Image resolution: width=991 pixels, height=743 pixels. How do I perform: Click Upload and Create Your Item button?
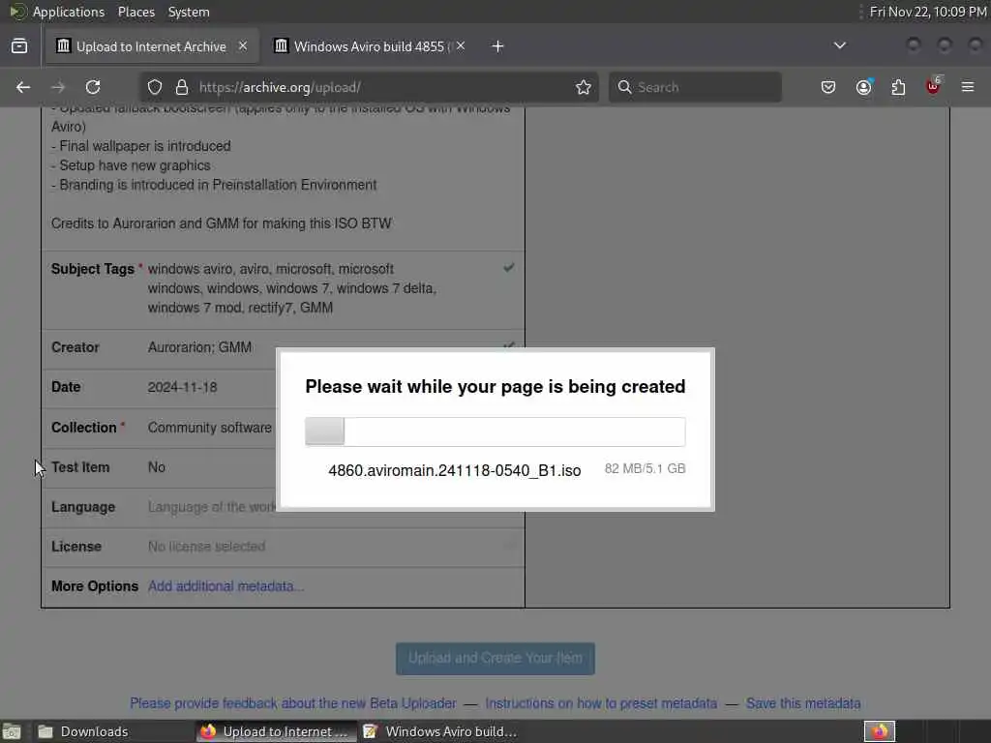495,658
